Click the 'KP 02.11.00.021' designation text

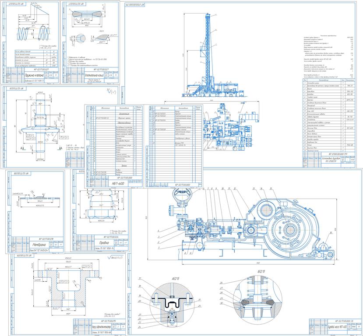[41, 69]
